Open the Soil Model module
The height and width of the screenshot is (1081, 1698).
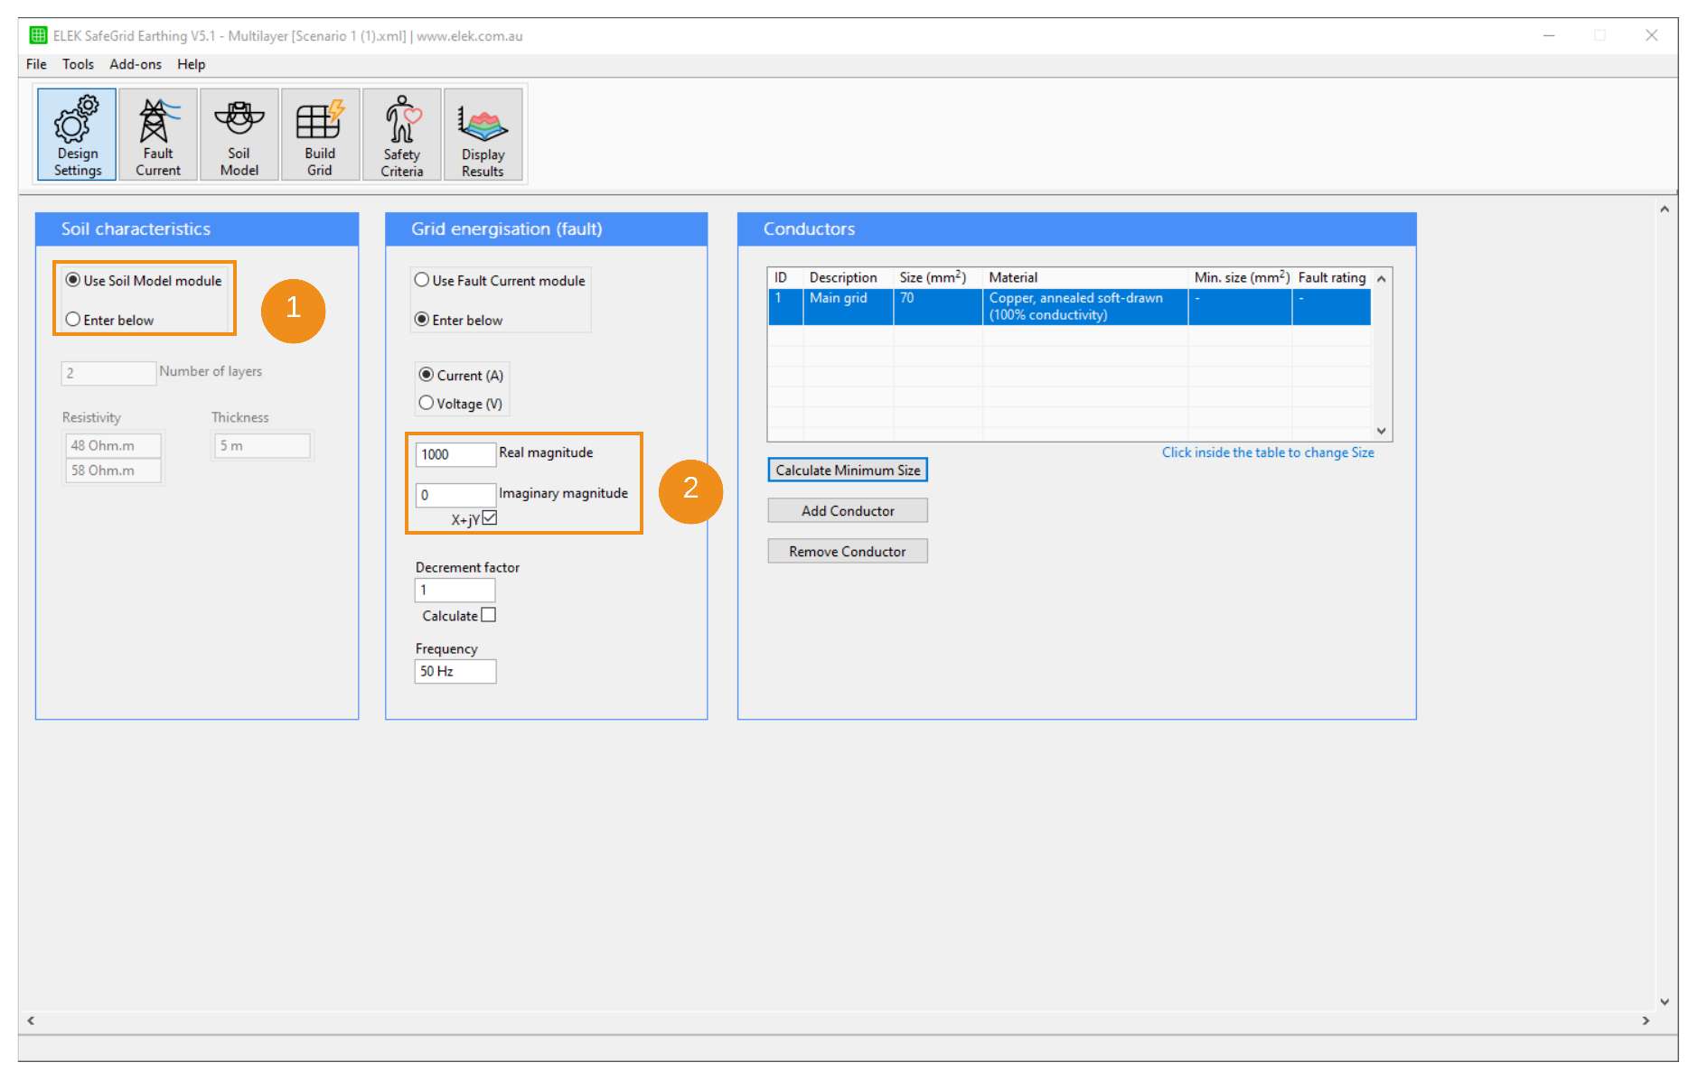[239, 135]
